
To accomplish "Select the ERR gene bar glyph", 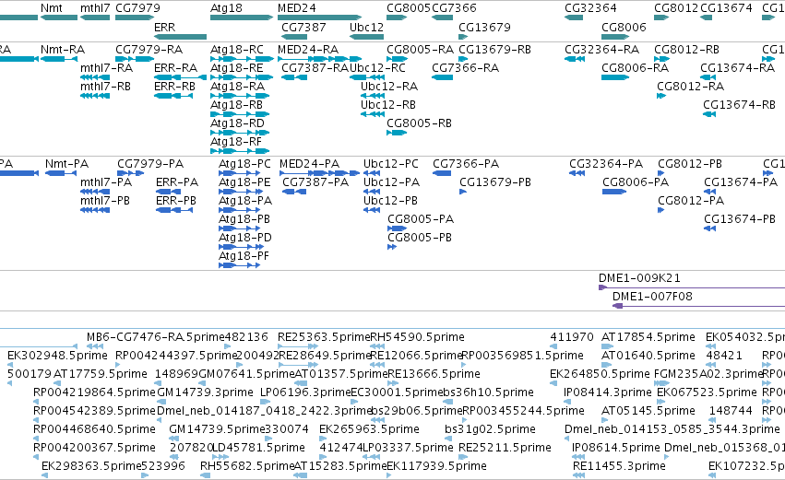I will coord(180,37).
